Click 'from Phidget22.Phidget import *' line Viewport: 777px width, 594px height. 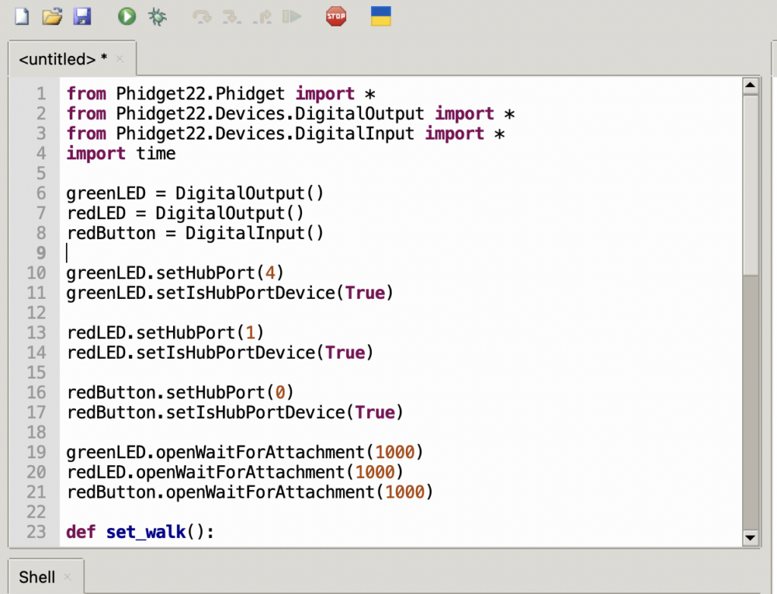221,93
